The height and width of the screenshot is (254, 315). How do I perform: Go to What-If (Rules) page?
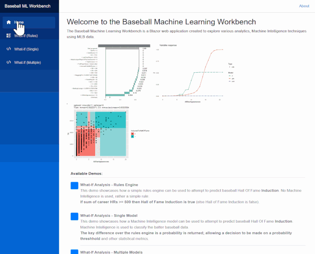point(29,36)
